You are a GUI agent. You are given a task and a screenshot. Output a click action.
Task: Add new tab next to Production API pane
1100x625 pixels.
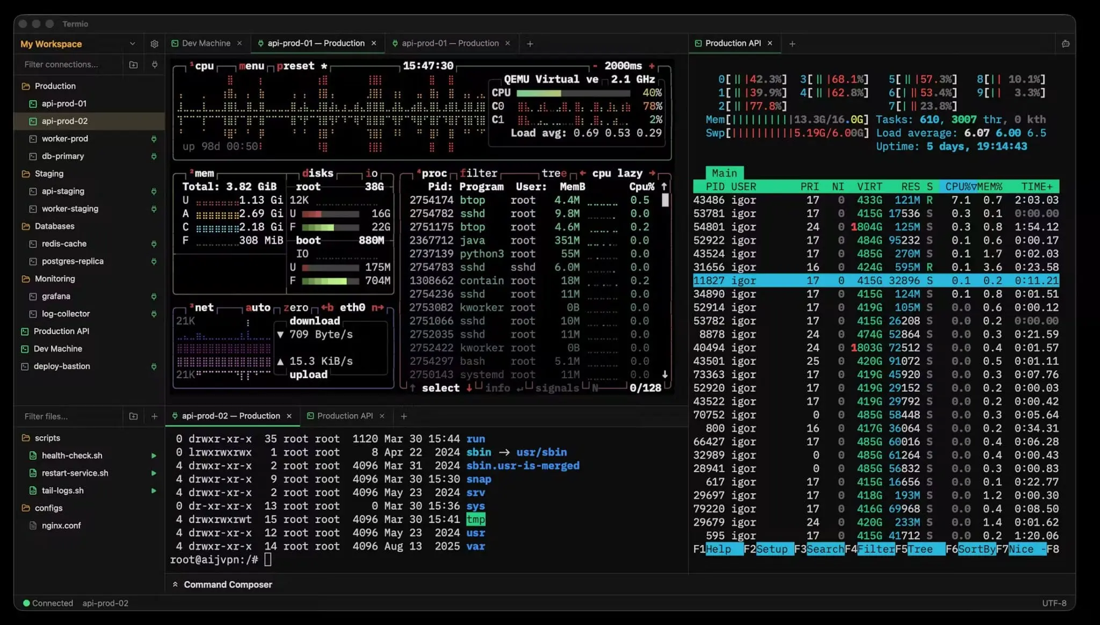pyautogui.click(x=792, y=43)
